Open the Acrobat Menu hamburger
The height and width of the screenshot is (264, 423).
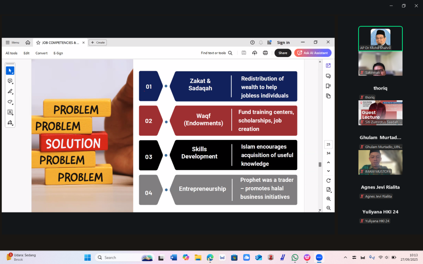click(x=12, y=42)
